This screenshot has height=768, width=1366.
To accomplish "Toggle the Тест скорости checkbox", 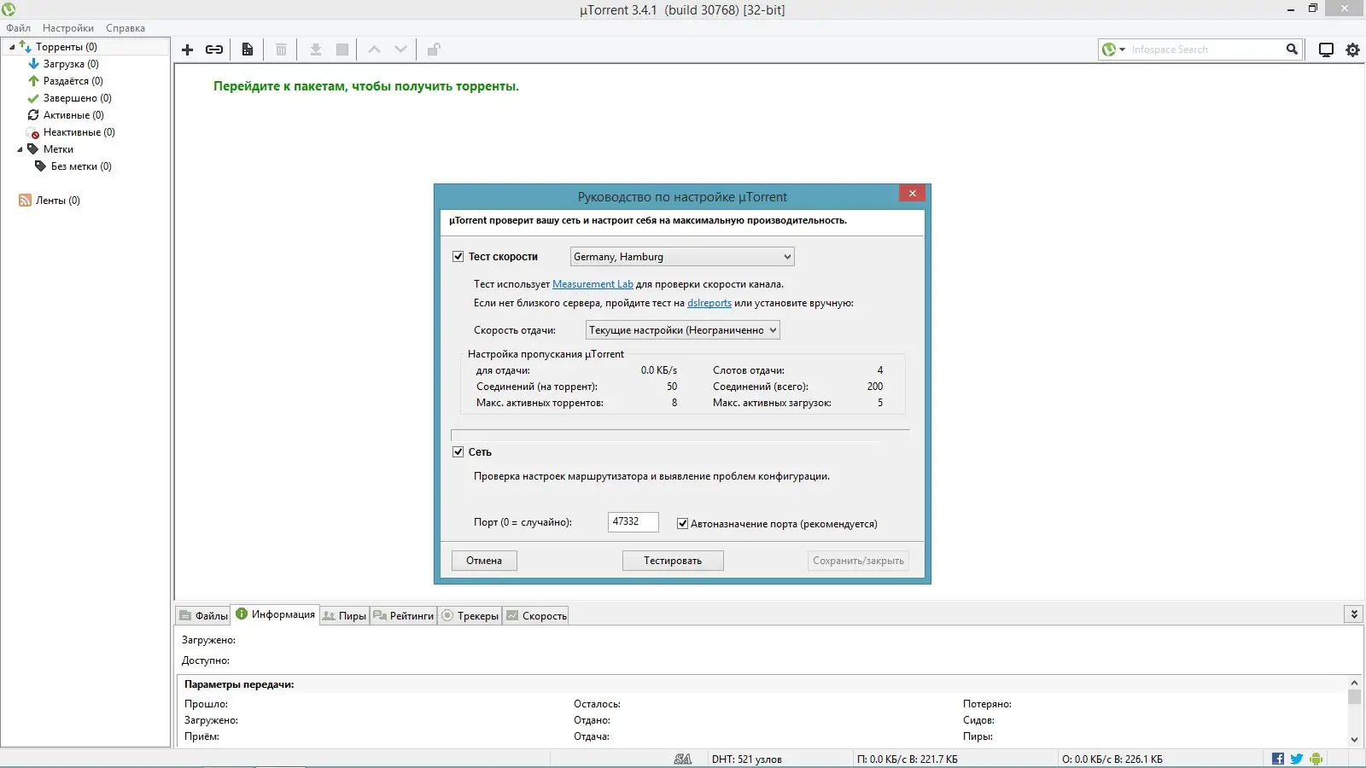I will 458,257.
